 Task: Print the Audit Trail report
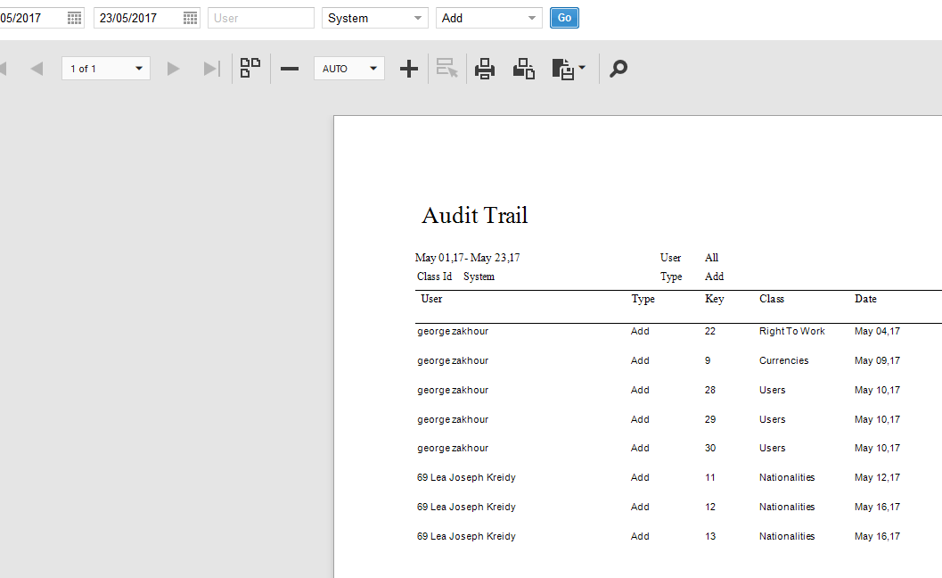[485, 69]
